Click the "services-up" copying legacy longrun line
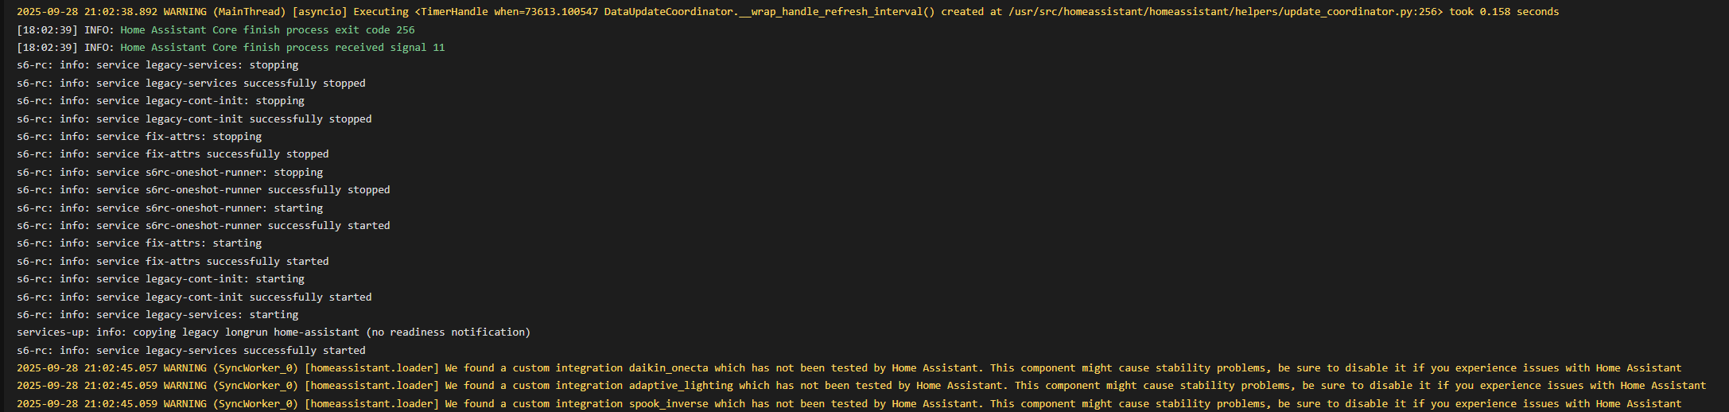The image size is (1729, 412). coord(274,332)
